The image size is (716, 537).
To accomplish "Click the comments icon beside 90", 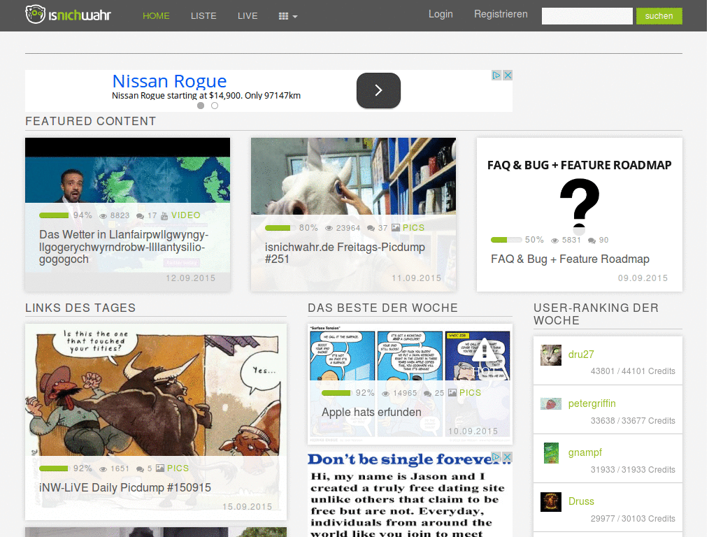I will coord(592,241).
